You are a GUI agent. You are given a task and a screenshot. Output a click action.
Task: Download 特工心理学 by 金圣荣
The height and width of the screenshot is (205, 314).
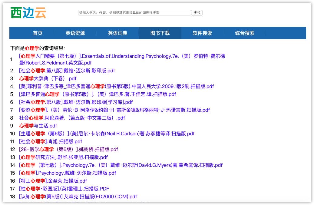pos(53,181)
